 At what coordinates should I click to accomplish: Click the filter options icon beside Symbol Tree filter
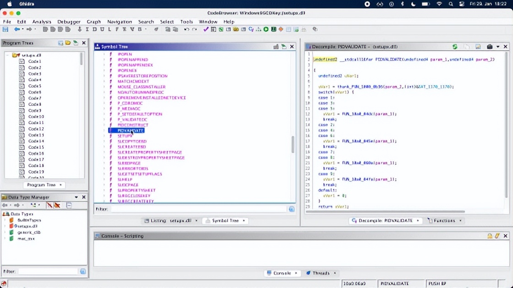pos(291,209)
